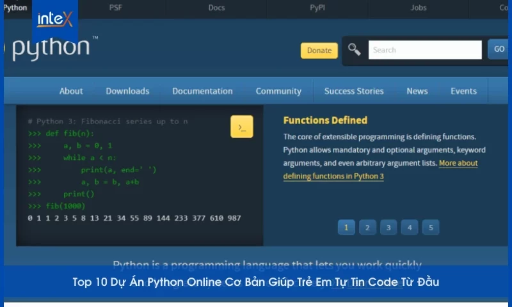Open the News menu
The height and width of the screenshot is (307, 512).
point(417,91)
